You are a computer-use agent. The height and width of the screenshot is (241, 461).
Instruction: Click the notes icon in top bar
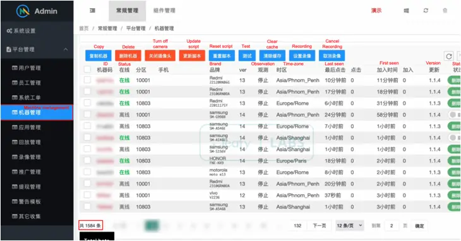[406, 11]
